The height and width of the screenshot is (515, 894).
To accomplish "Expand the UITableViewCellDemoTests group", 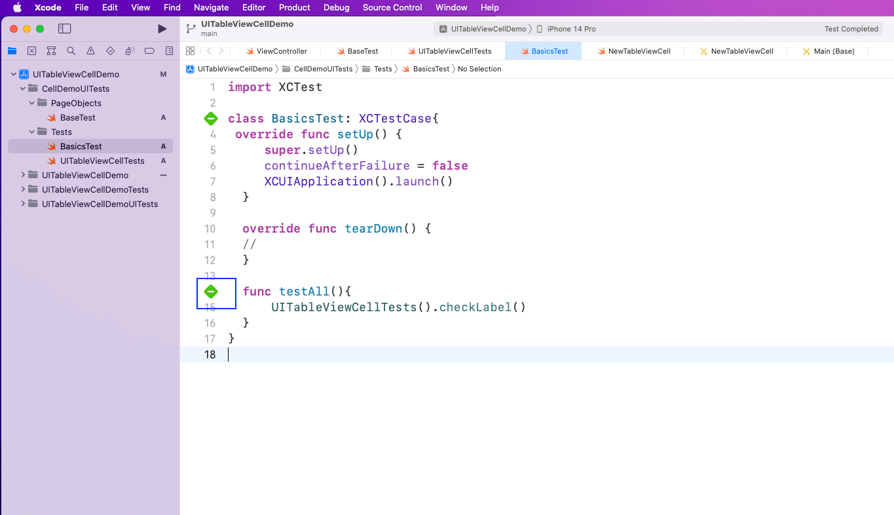I will (23, 190).
